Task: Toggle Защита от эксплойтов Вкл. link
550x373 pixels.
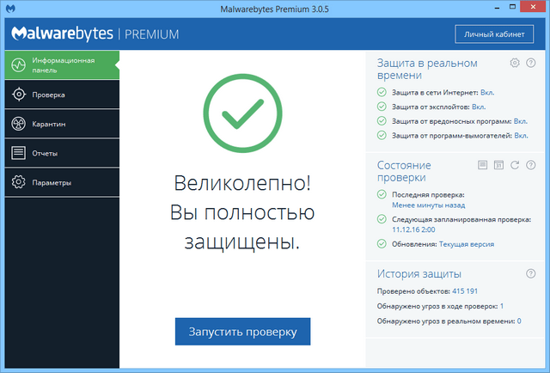Action: (x=479, y=107)
